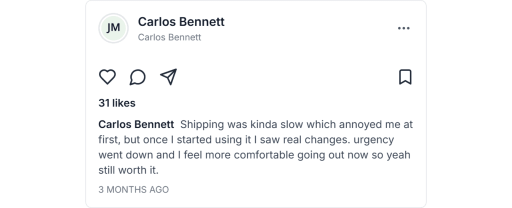
Task: Click the number 31 in the likes count
Action: pos(104,103)
